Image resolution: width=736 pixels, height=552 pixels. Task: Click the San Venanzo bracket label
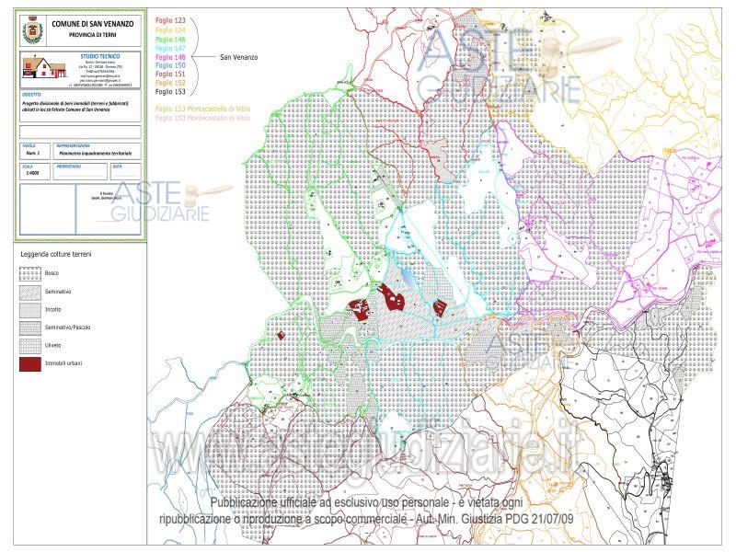pyautogui.click(x=238, y=57)
